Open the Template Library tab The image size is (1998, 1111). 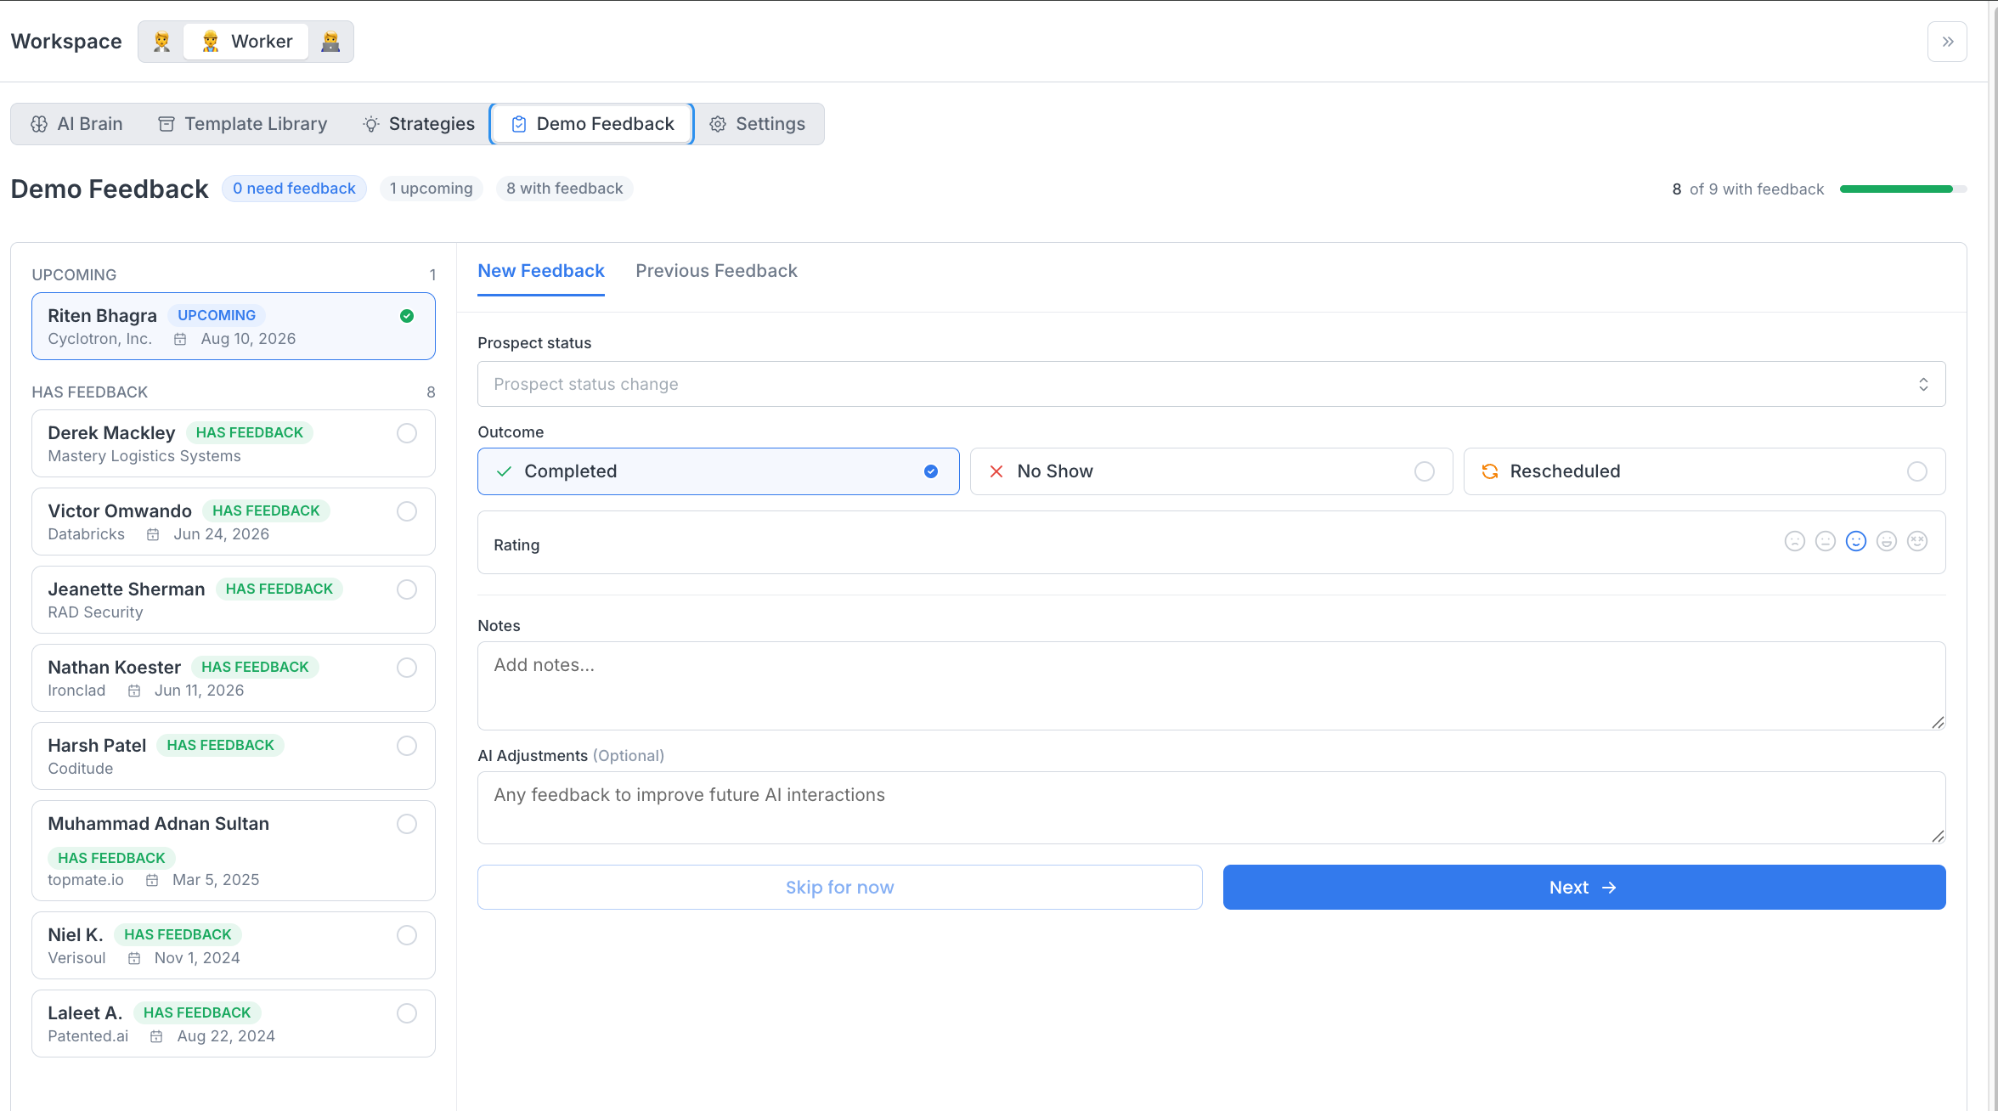click(x=243, y=124)
